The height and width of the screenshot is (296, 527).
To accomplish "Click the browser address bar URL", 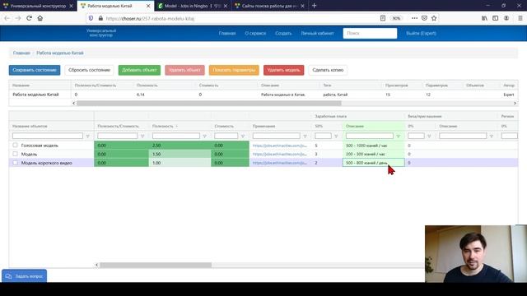I will coord(150,18).
